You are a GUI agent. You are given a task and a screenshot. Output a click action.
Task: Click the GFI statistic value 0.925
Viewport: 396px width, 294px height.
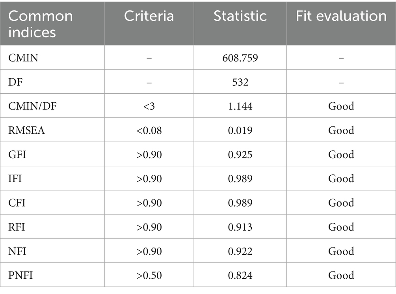[x=240, y=154]
